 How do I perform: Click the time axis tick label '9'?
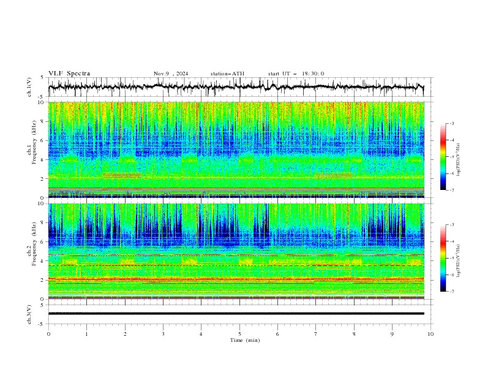pos(392,334)
